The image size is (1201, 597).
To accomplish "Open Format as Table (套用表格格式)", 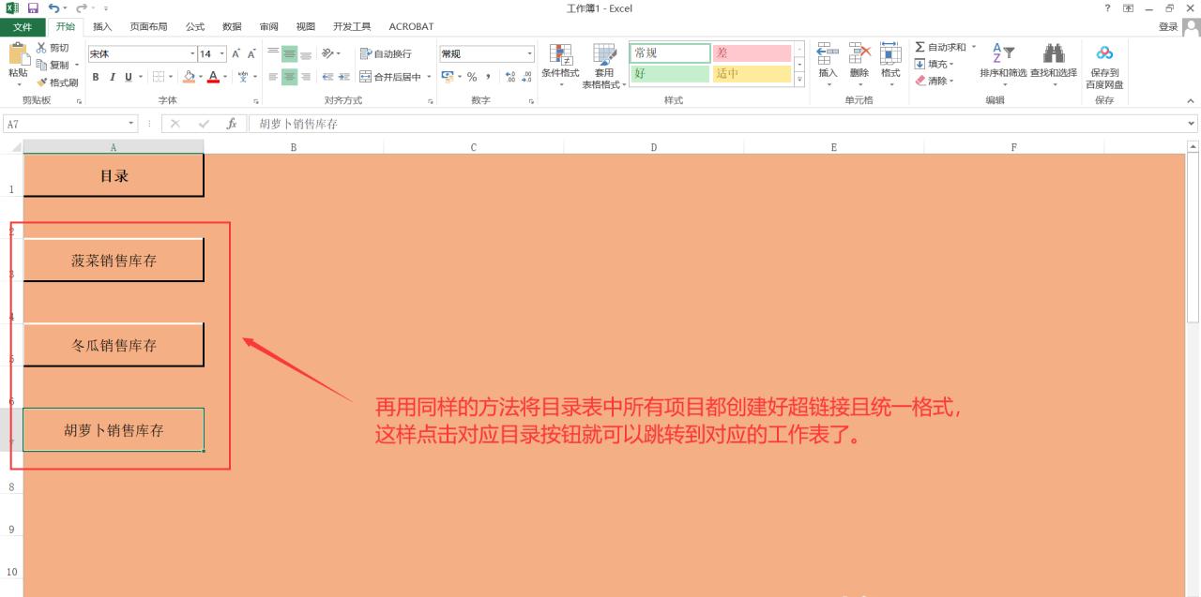I will (604, 66).
